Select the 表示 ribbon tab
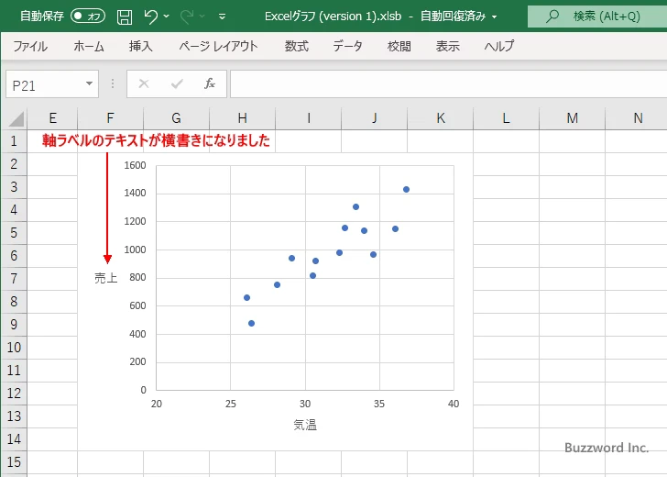 pos(447,46)
